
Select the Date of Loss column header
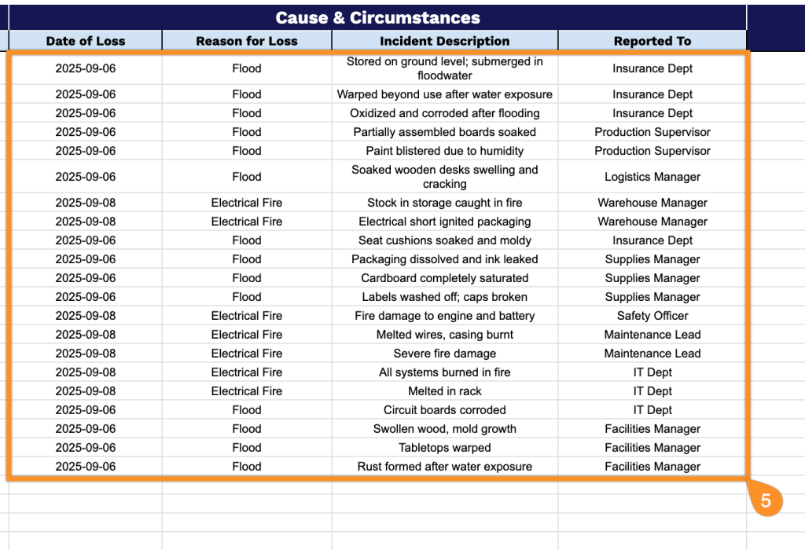pos(85,41)
